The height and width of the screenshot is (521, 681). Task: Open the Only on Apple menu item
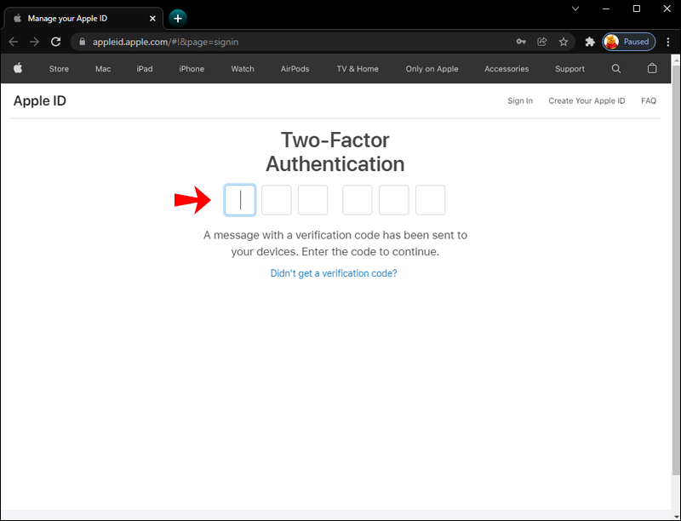tap(432, 69)
